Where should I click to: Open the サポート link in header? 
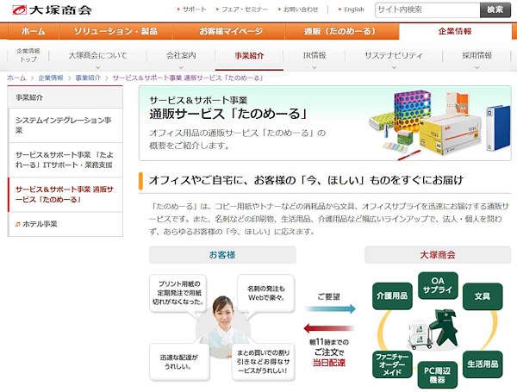click(194, 9)
